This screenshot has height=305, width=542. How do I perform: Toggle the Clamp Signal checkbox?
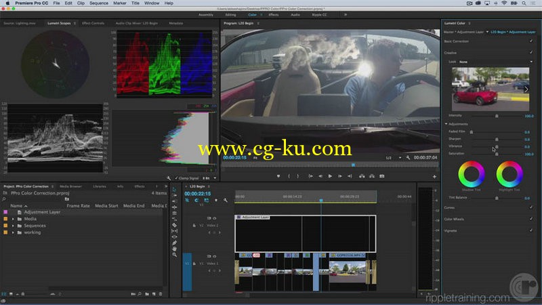[x=176, y=178]
